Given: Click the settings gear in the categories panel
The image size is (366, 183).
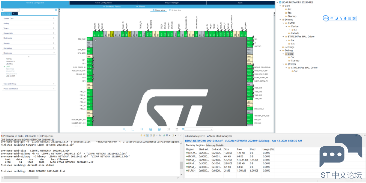Looking at the screenshot, I should coord(56,10).
